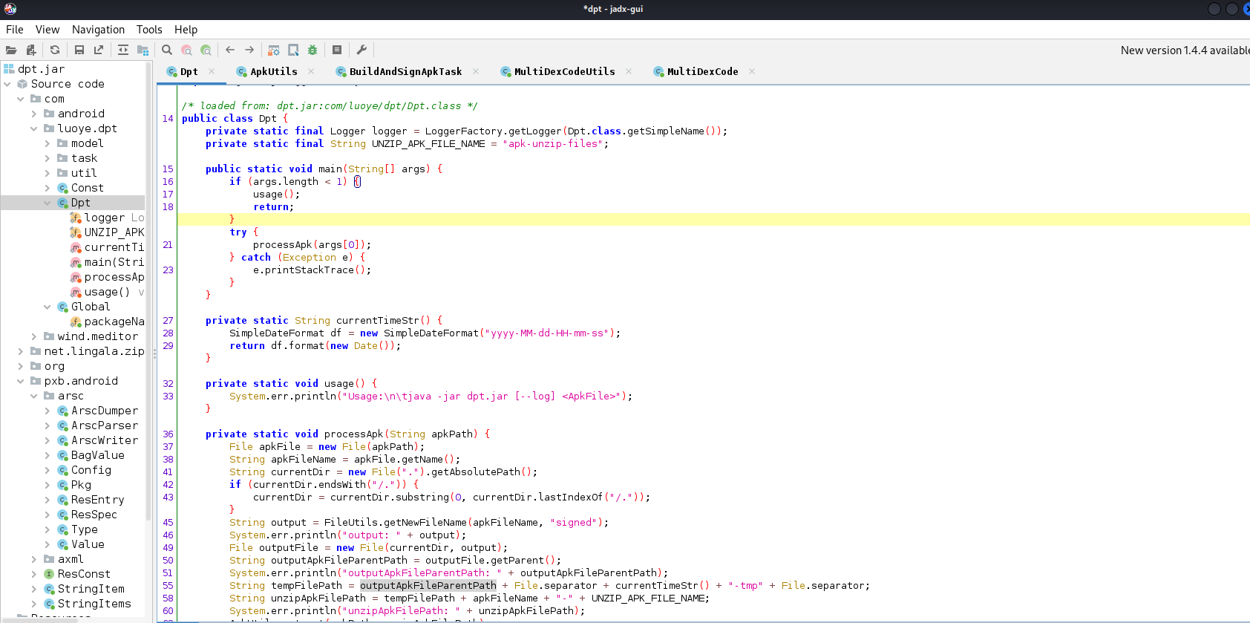Click the Sync with editor icon
Viewport: 1250px width, 623px height.
pyautogui.click(x=123, y=50)
